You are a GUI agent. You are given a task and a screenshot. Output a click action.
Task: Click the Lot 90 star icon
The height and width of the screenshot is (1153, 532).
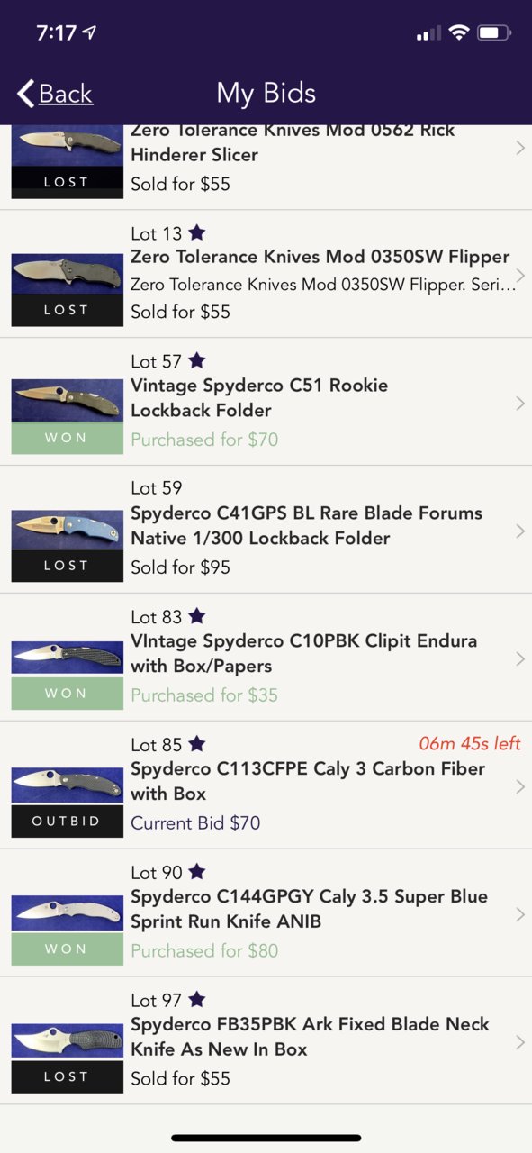pyautogui.click(x=196, y=873)
